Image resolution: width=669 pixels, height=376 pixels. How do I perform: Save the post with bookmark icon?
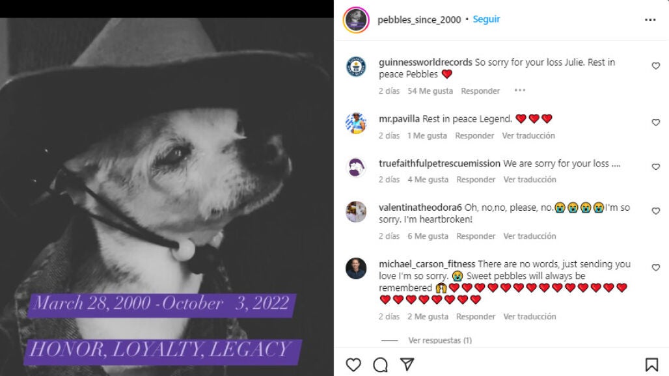coord(651,364)
